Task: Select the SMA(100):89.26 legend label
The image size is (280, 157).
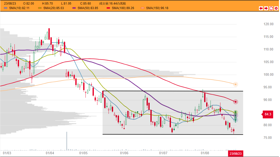Action: coord(123,8)
